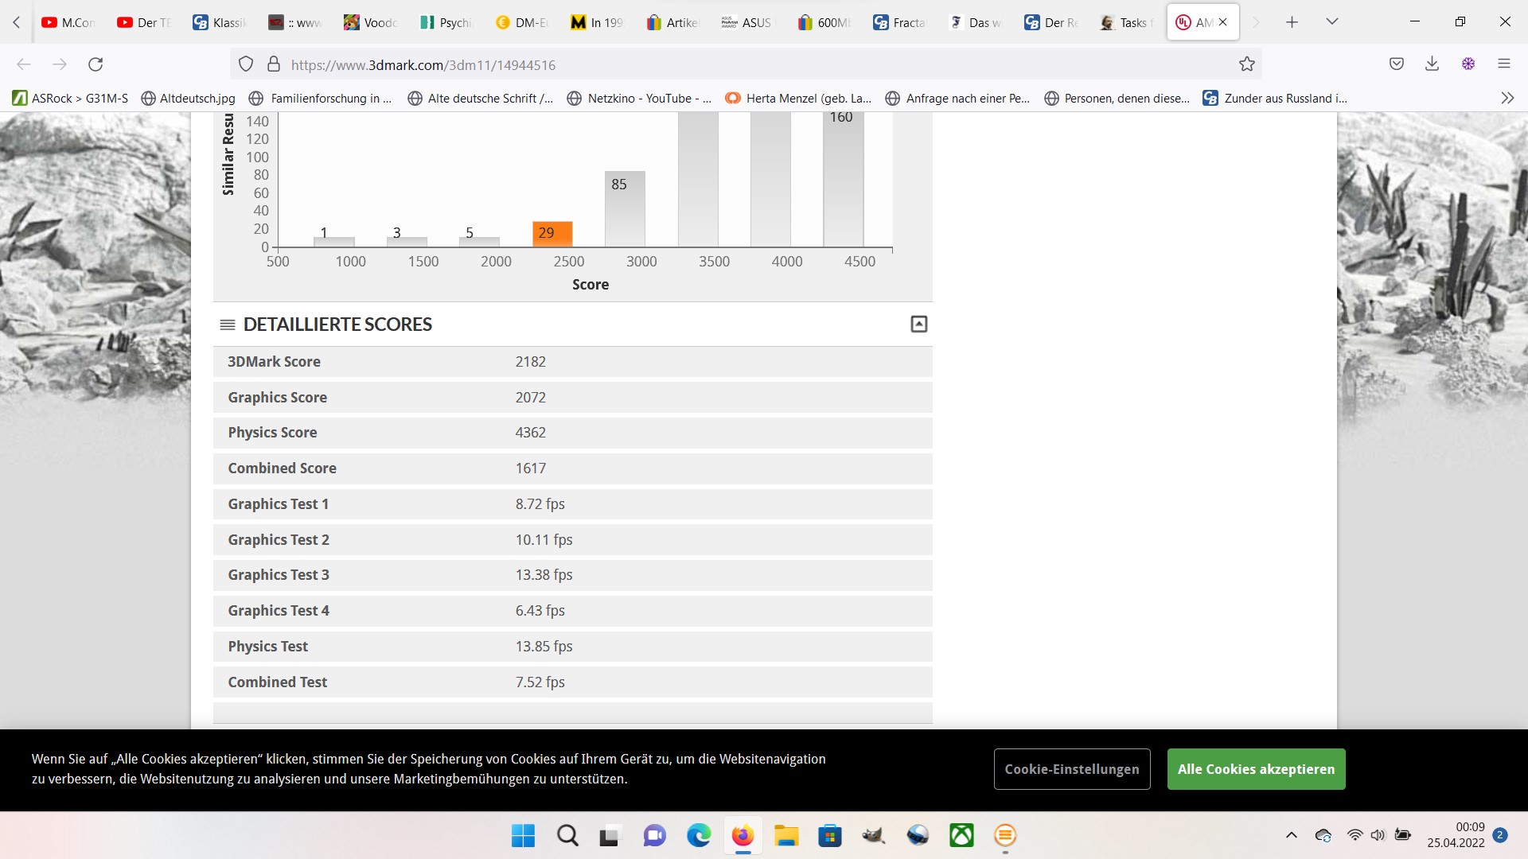Close the active 3DMark tab
The width and height of the screenshot is (1528, 859).
click(x=1223, y=22)
